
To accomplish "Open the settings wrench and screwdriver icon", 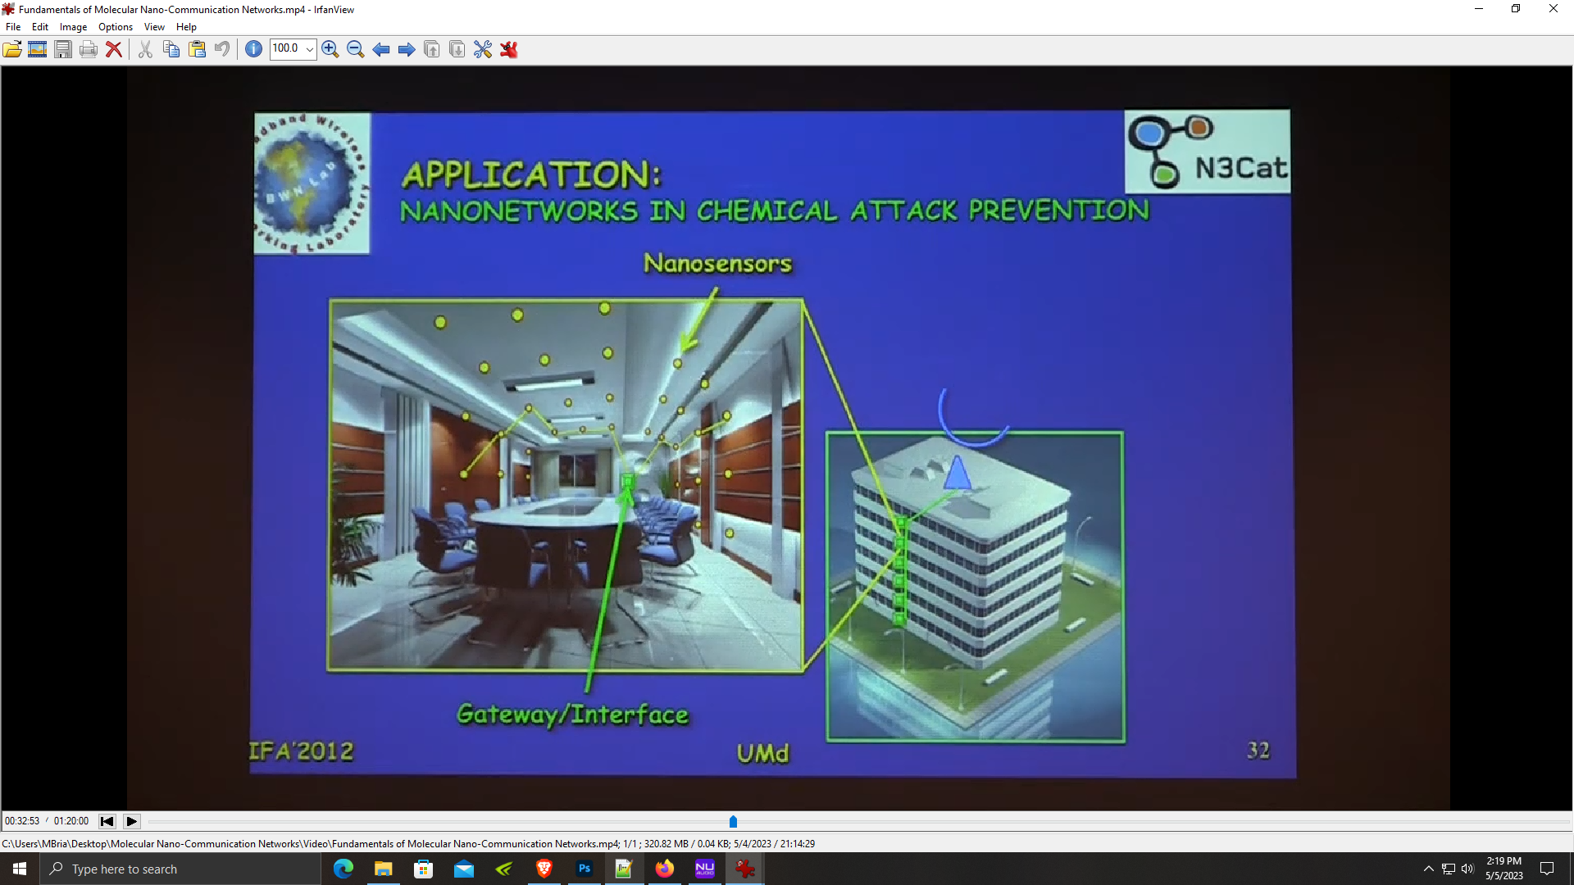I will click(483, 50).
